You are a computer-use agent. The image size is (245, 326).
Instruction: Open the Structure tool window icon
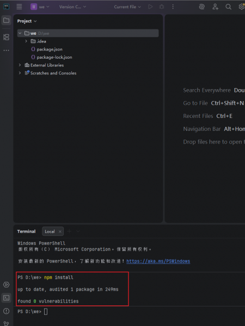pos(6,37)
